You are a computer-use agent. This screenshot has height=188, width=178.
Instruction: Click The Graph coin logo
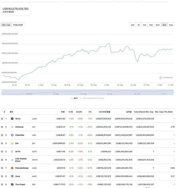click(12, 184)
